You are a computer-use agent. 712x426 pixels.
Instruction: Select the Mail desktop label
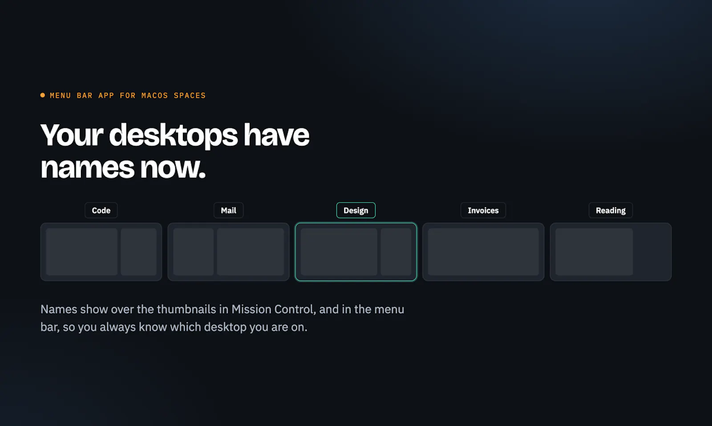pos(228,211)
